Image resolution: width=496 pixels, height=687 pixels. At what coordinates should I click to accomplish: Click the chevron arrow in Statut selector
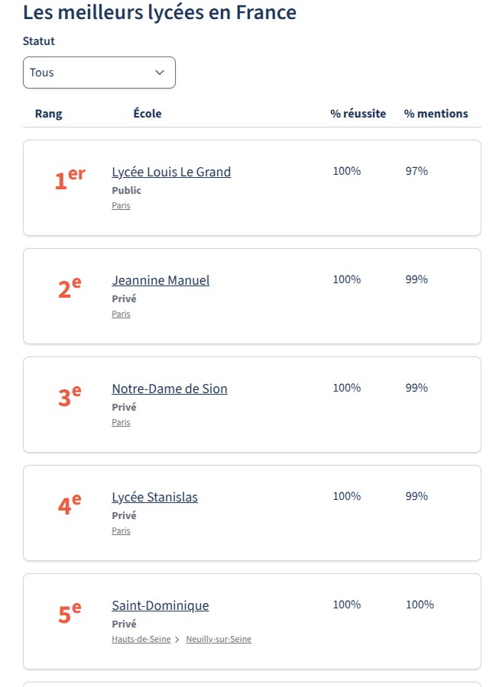pyautogui.click(x=160, y=73)
